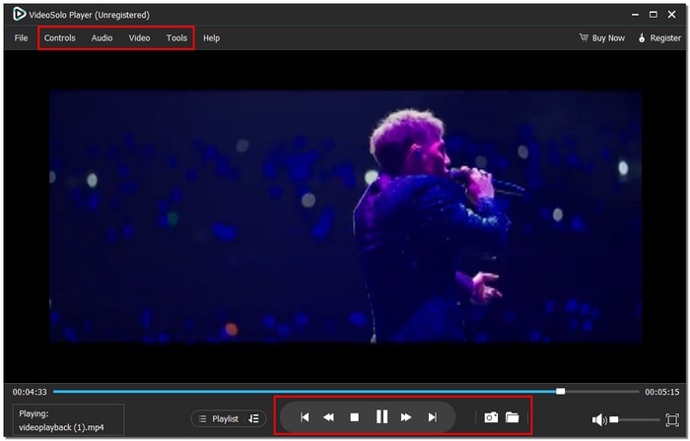Show the Playlist panel
690x441 pixels.
point(219,418)
